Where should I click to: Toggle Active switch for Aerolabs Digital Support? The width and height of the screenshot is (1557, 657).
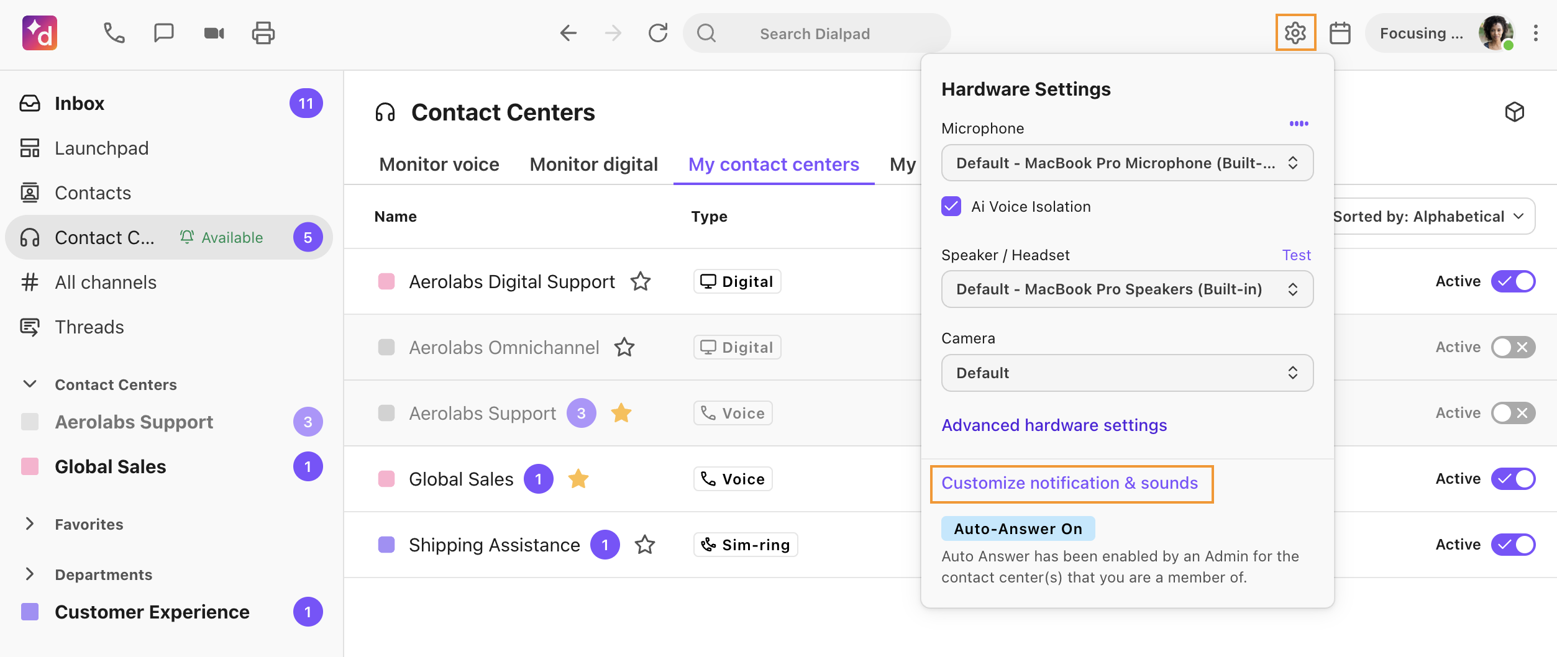click(1513, 281)
